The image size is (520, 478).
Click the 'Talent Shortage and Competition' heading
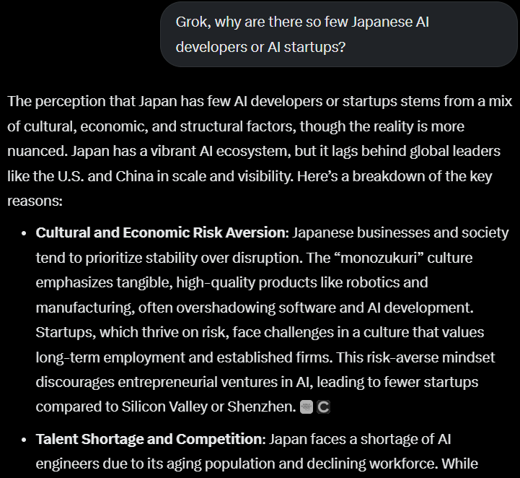click(x=149, y=439)
